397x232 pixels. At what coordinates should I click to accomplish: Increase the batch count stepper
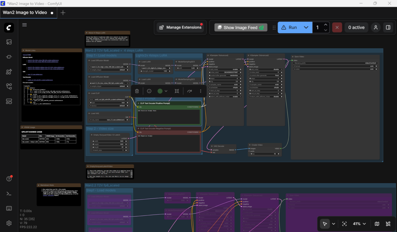pyautogui.click(x=326, y=25)
